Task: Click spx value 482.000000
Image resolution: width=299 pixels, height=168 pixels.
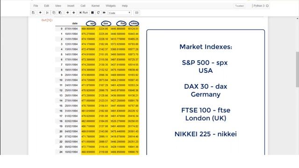Action: coord(88,121)
